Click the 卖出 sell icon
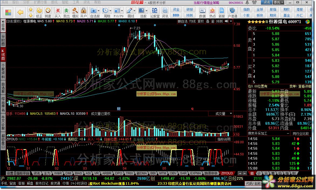The width and height of the screenshot is (316, 190). [x=66, y=12]
